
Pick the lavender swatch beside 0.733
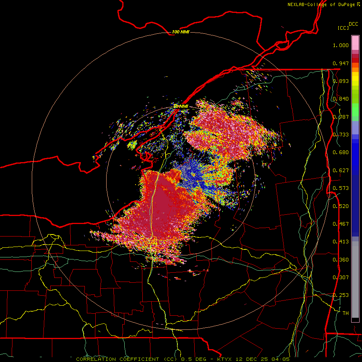click(355, 128)
